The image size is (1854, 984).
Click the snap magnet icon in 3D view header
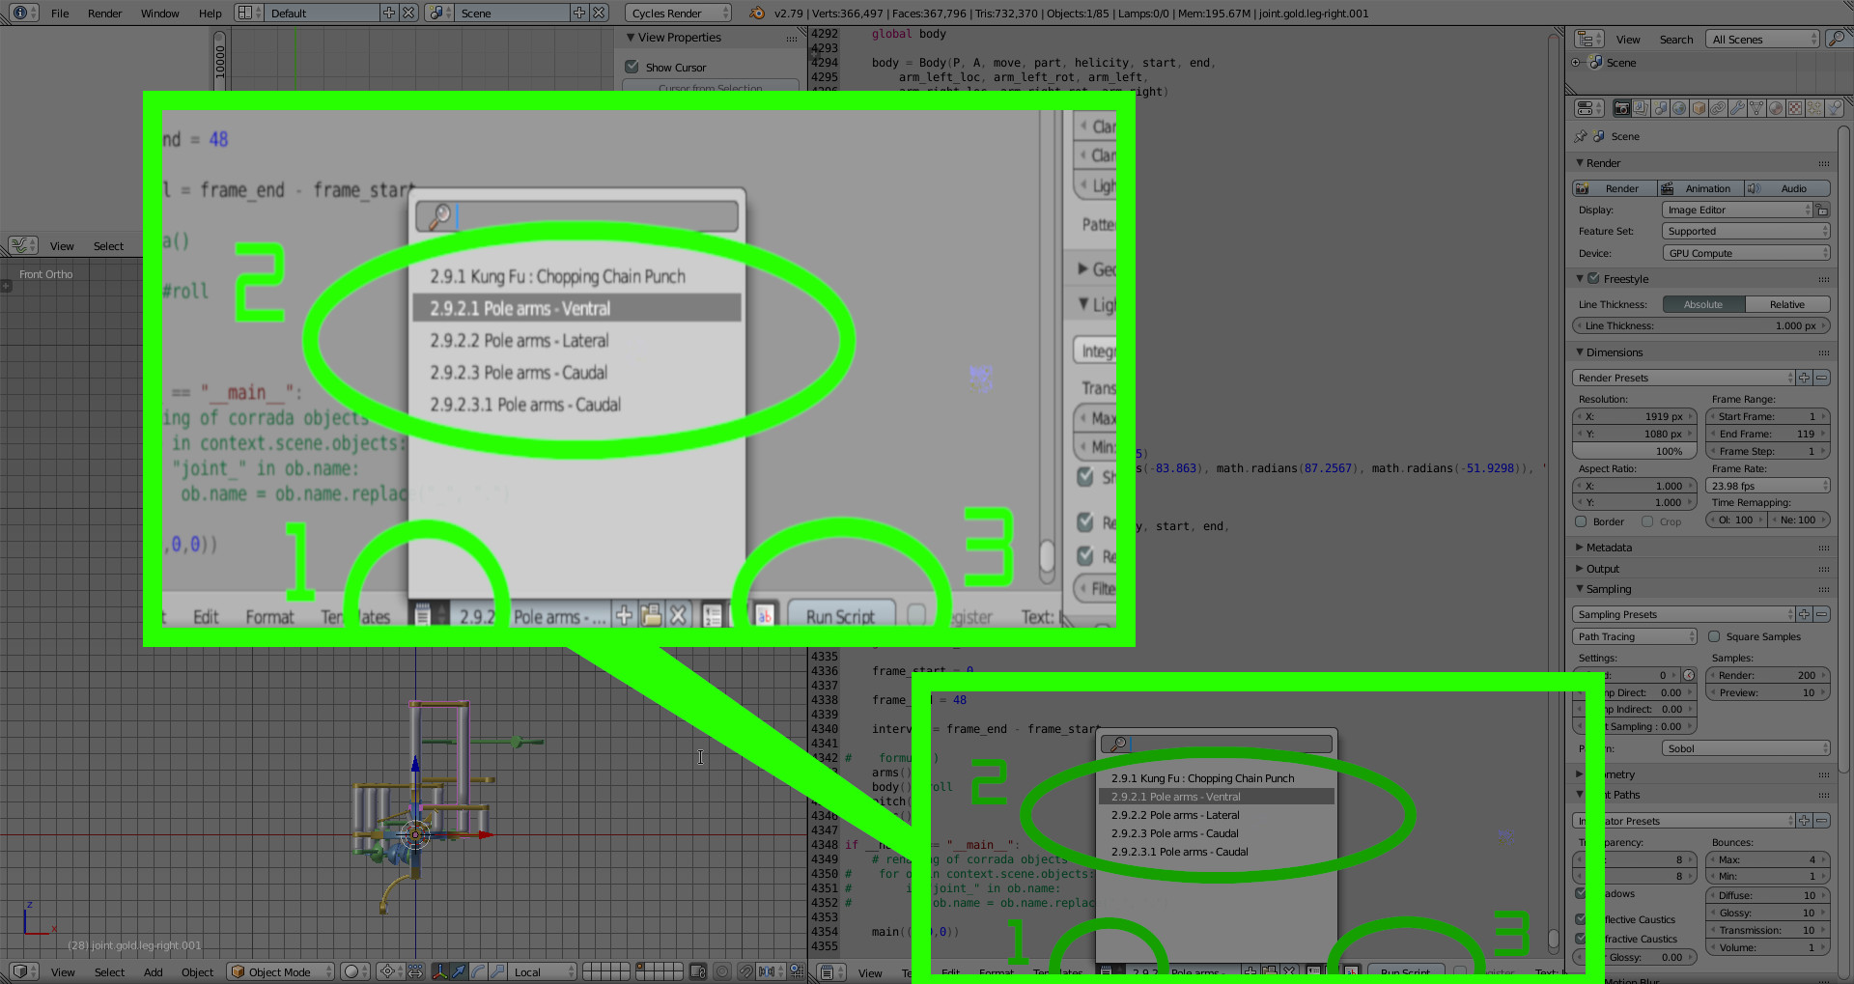coord(746,971)
